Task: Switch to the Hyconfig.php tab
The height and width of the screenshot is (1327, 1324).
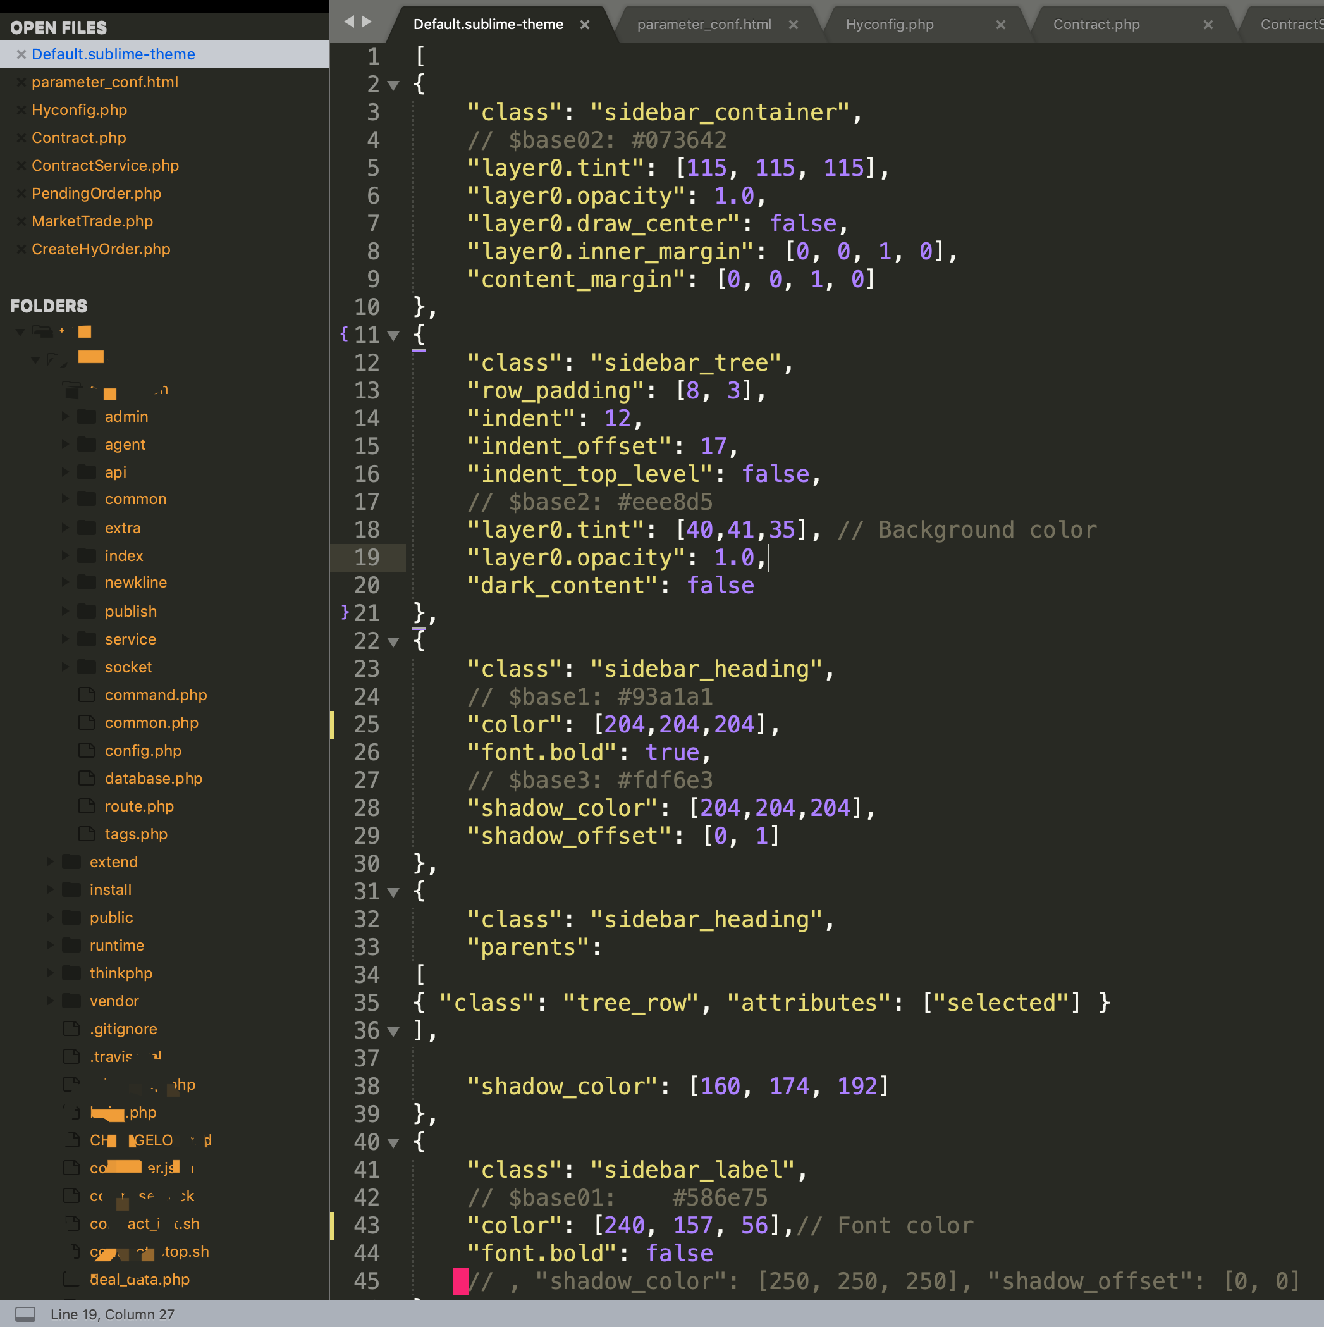Action: pyautogui.click(x=889, y=25)
